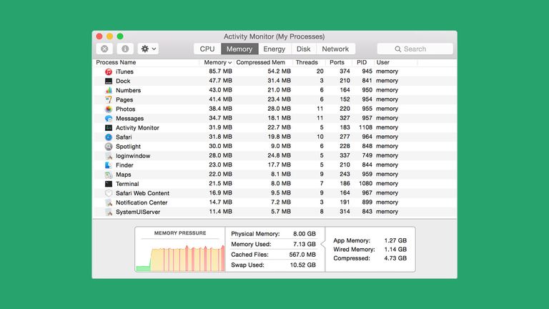Click the Swap Used 10.52 GB value

[x=303, y=265]
